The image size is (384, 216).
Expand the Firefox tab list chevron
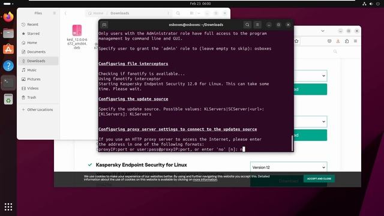[x=323, y=31]
